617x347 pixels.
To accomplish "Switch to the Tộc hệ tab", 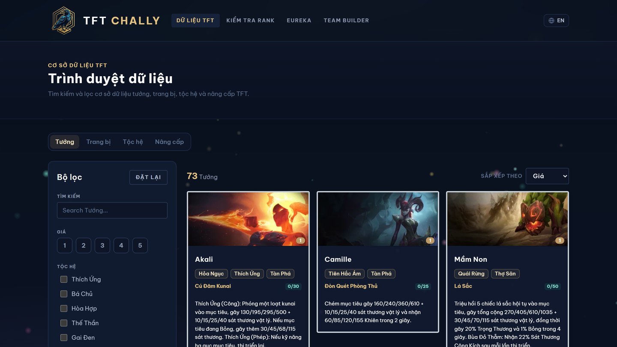I will pos(133,142).
